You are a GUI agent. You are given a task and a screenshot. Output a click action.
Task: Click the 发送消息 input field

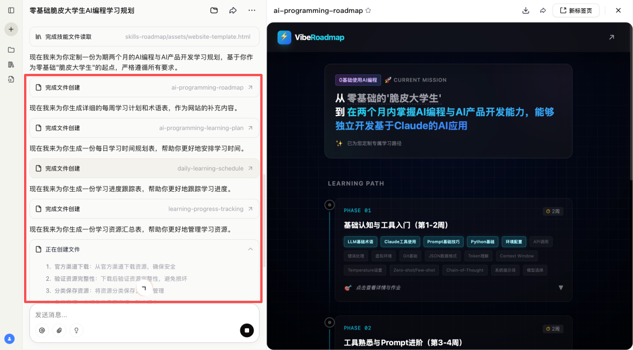(145, 314)
